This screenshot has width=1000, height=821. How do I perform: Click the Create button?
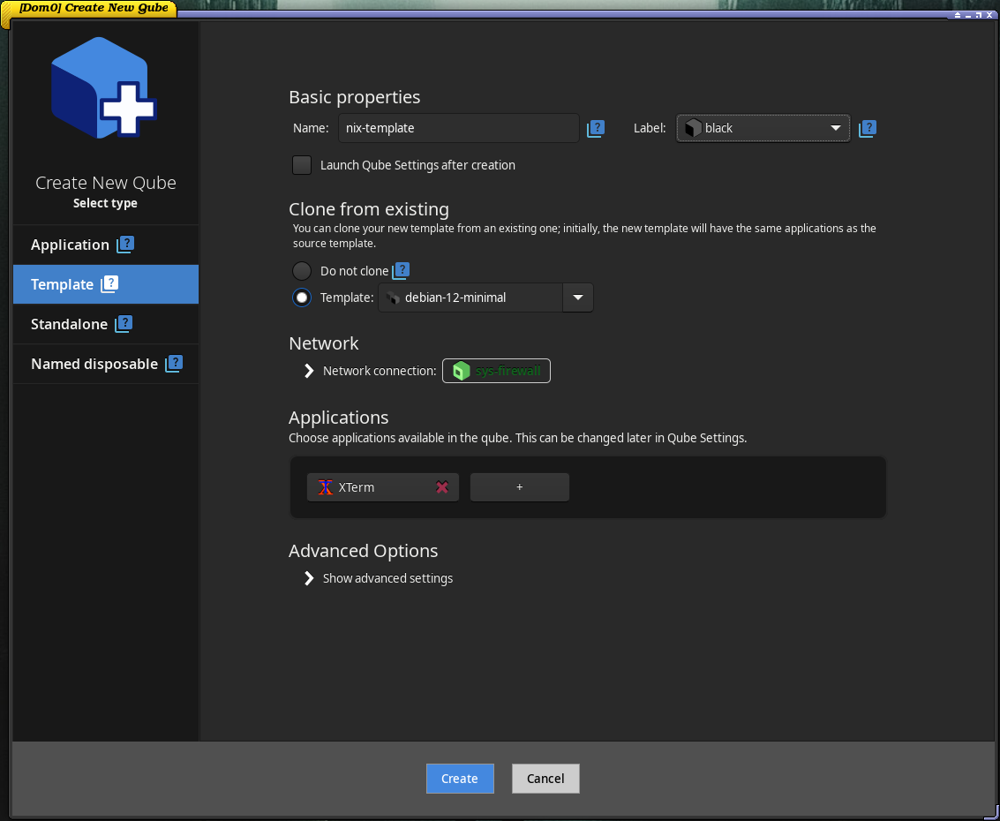point(460,778)
